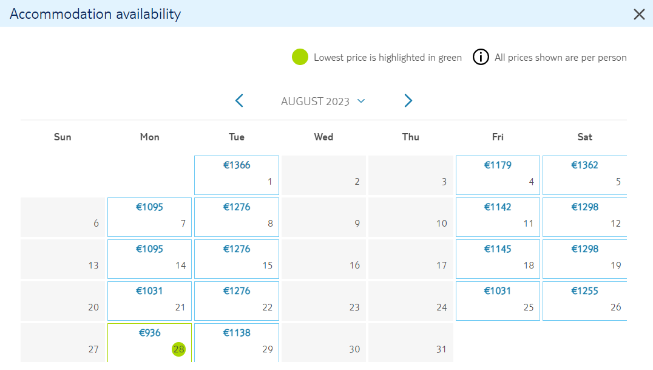Select August 14 priced at €1095
This screenshot has width=653, height=370.
click(x=149, y=259)
